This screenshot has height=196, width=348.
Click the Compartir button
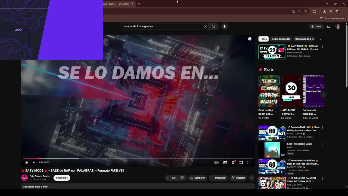tap(197, 178)
